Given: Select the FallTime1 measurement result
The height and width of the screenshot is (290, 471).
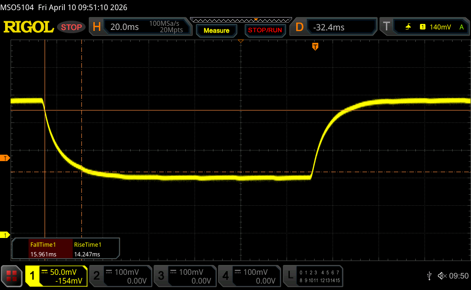Looking at the screenshot, I should [x=43, y=249].
